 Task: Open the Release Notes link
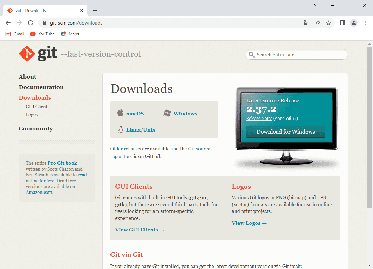[x=259, y=118]
